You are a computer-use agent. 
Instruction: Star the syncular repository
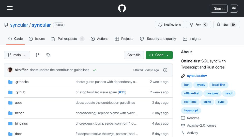[226, 25]
